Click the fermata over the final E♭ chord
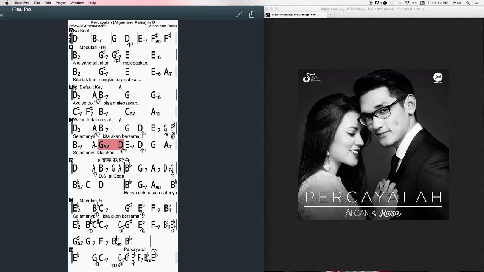This screenshot has height=272, width=484. [154, 251]
